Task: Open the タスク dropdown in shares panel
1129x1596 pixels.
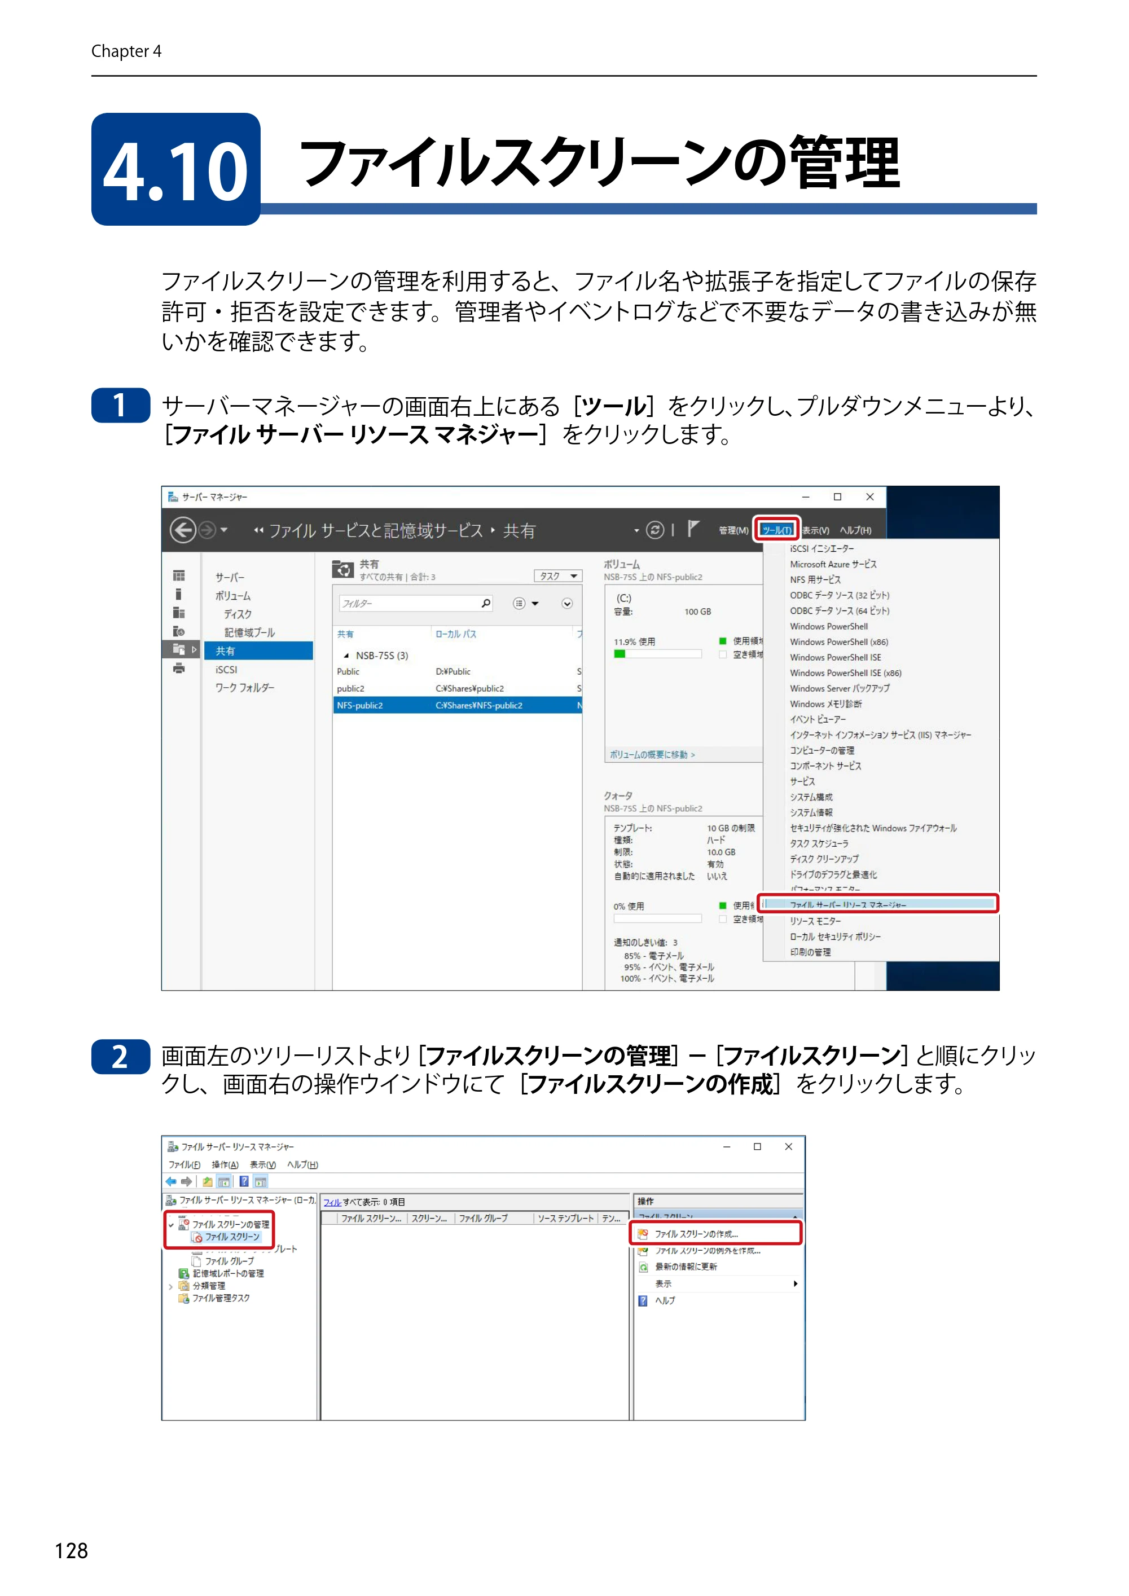Action: pyautogui.click(x=558, y=576)
